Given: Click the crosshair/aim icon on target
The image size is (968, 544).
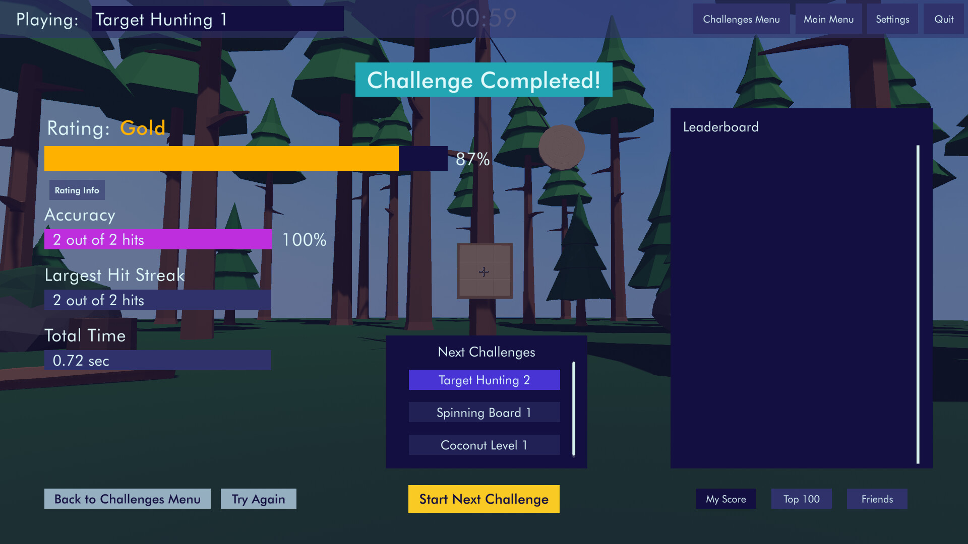Looking at the screenshot, I should (484, 271).
